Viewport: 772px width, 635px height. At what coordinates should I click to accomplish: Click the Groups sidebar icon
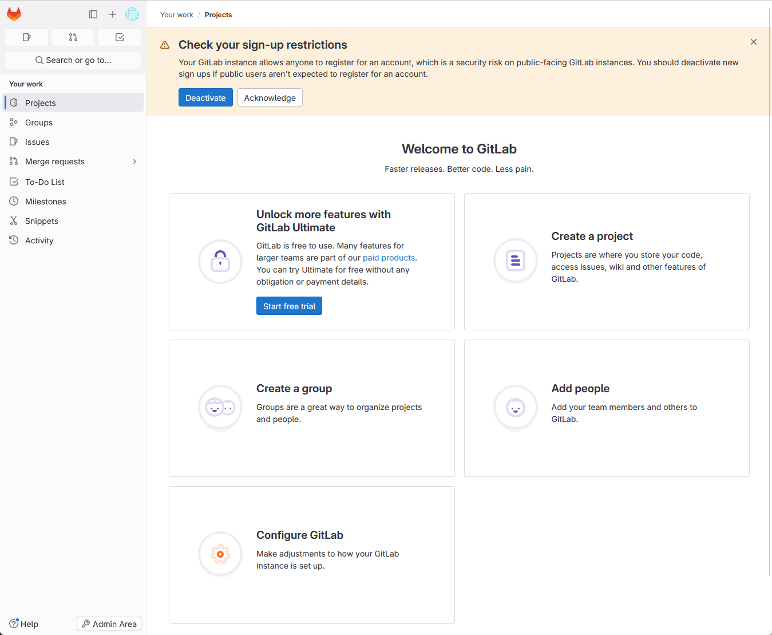tap(14, 122)
